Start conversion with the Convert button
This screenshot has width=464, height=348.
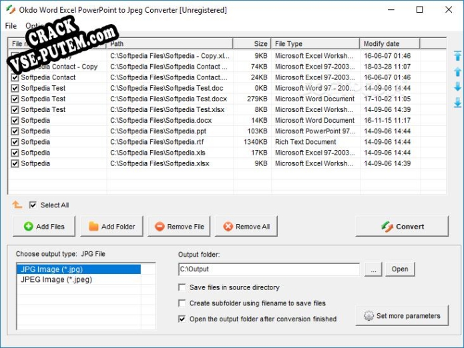pyautogui.click(x=402, y=226)
